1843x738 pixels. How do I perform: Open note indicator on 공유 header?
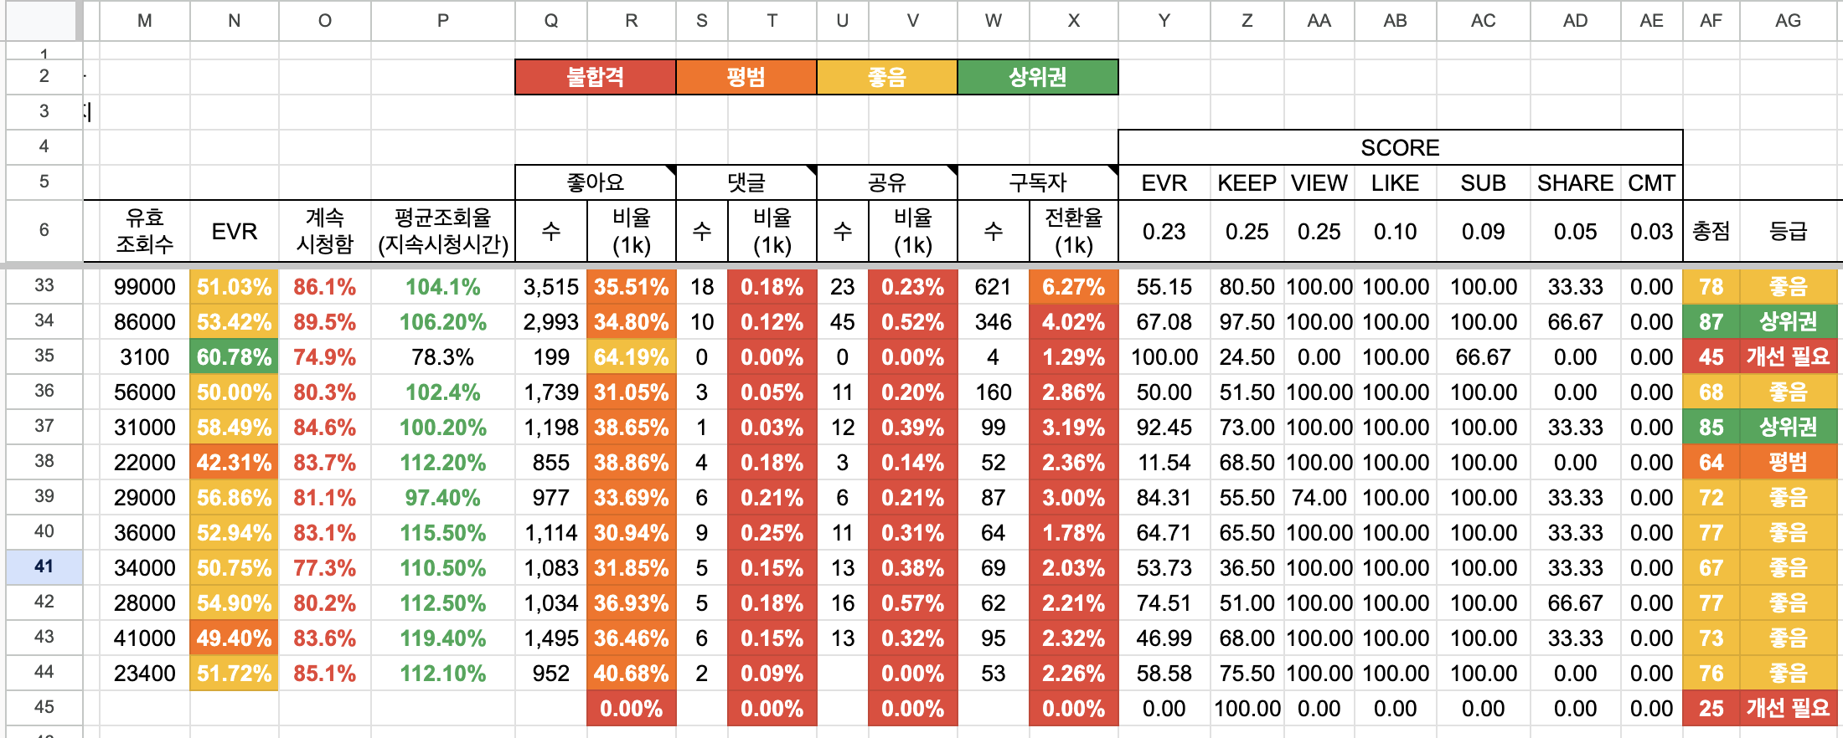(952, 170)
